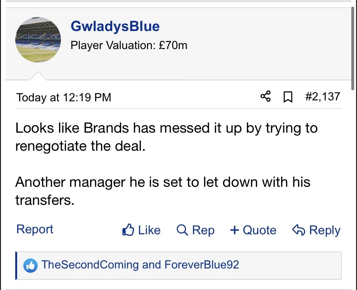Viewport: 357px width, 290px height.
Task: Click the Today at 12:19 PM timestamp
Action: click(64, 97)
